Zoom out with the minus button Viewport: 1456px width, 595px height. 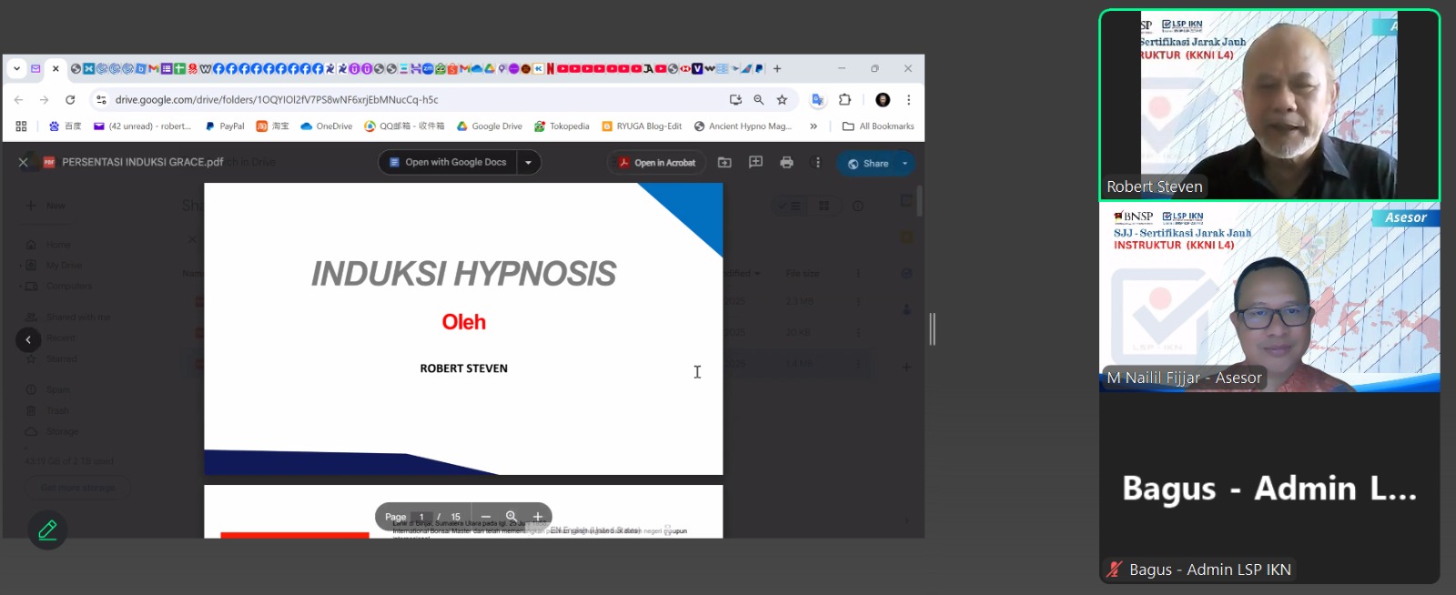[486, 517]
